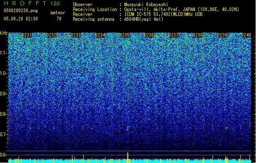Click the 1.0 frequency axis label
The height and width of the screenshot is (163, 256).
pyautogui.click(x=4, y=73)
